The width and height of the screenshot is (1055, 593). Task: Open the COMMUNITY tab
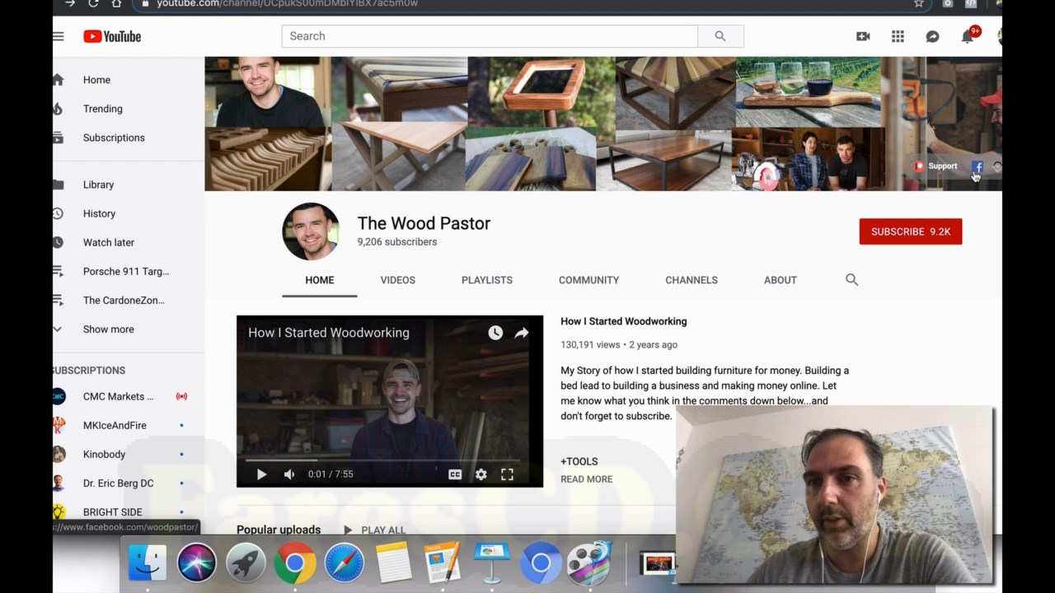[588, 280]
